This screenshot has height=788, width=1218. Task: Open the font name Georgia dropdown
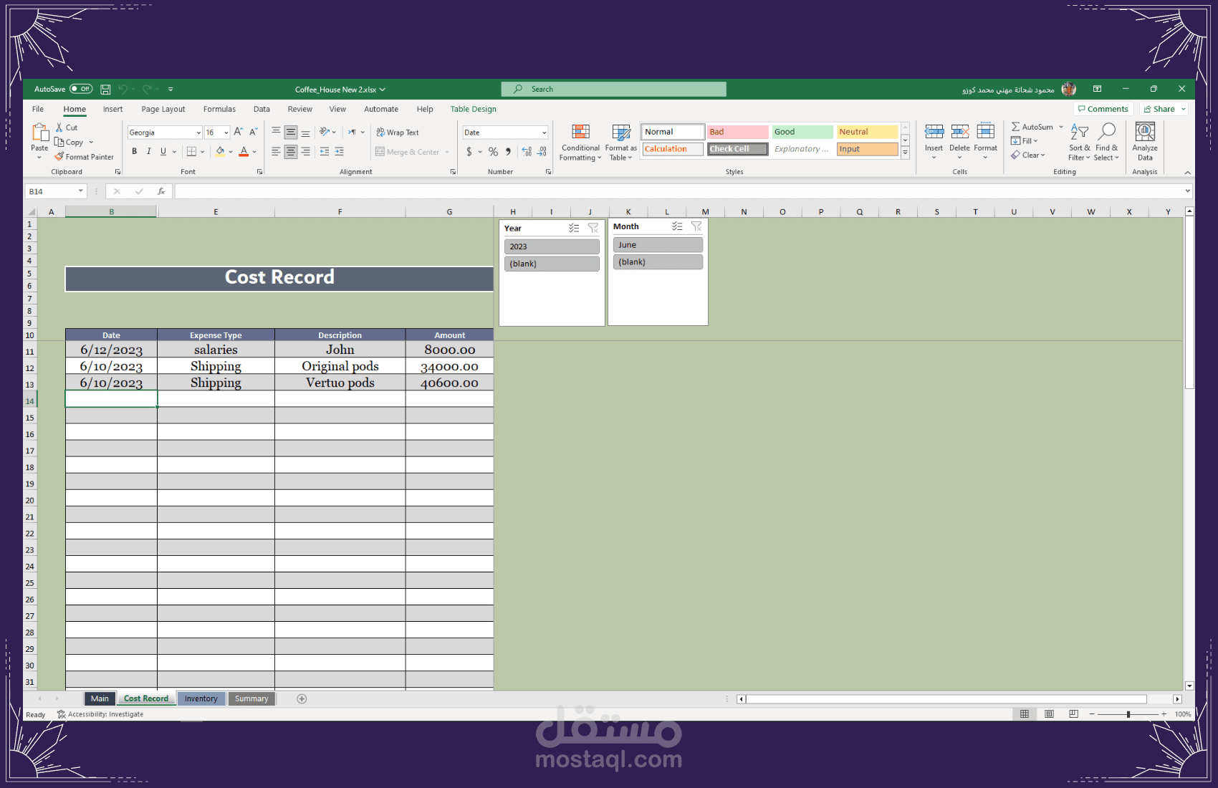pos(198,133)
